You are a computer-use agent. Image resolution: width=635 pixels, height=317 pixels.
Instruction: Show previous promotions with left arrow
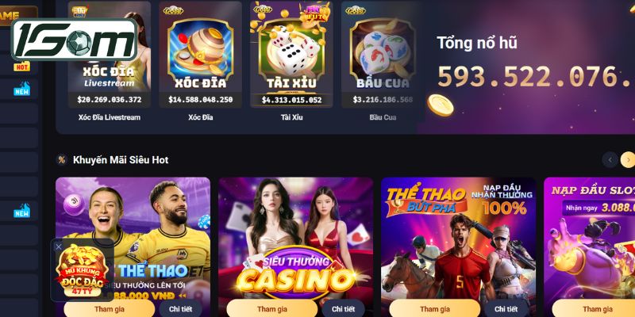click(610, 160)
